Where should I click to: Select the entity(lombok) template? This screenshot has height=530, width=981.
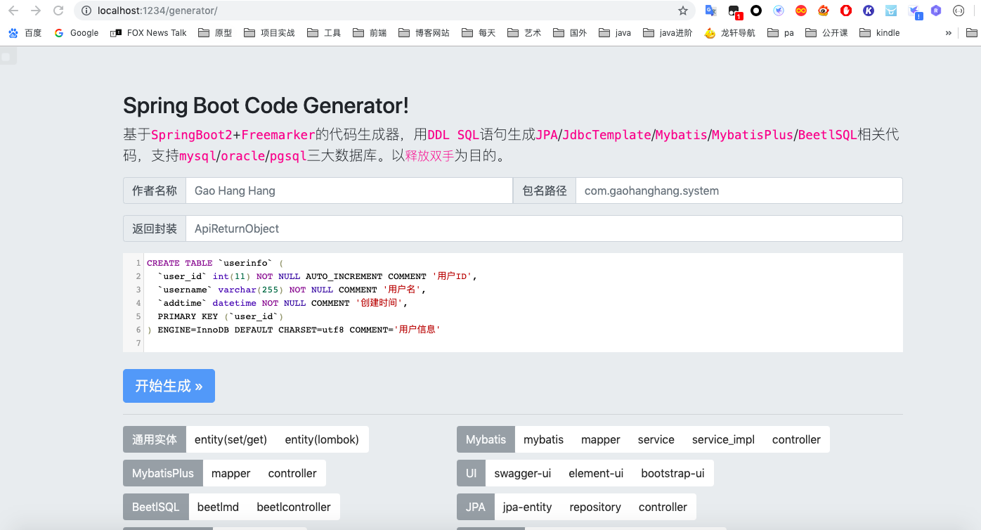(x=322, y=439)
